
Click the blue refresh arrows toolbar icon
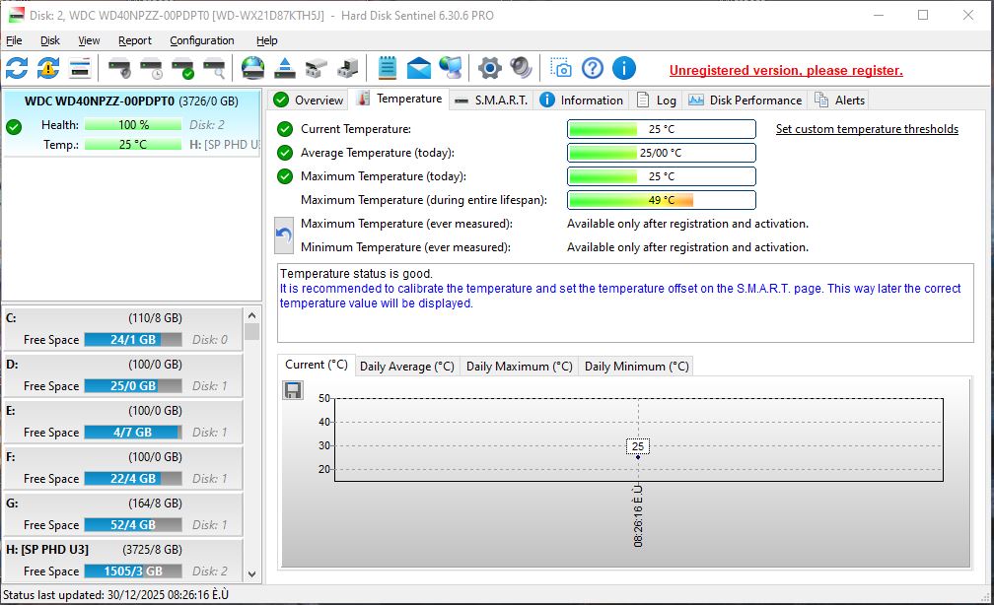click(17, 68)
